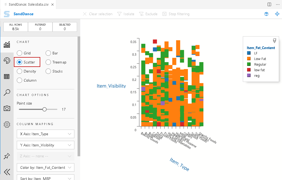Click the Selected rows count tab
The height and width of the screenshot is (180, 282).
pos(65,27)
